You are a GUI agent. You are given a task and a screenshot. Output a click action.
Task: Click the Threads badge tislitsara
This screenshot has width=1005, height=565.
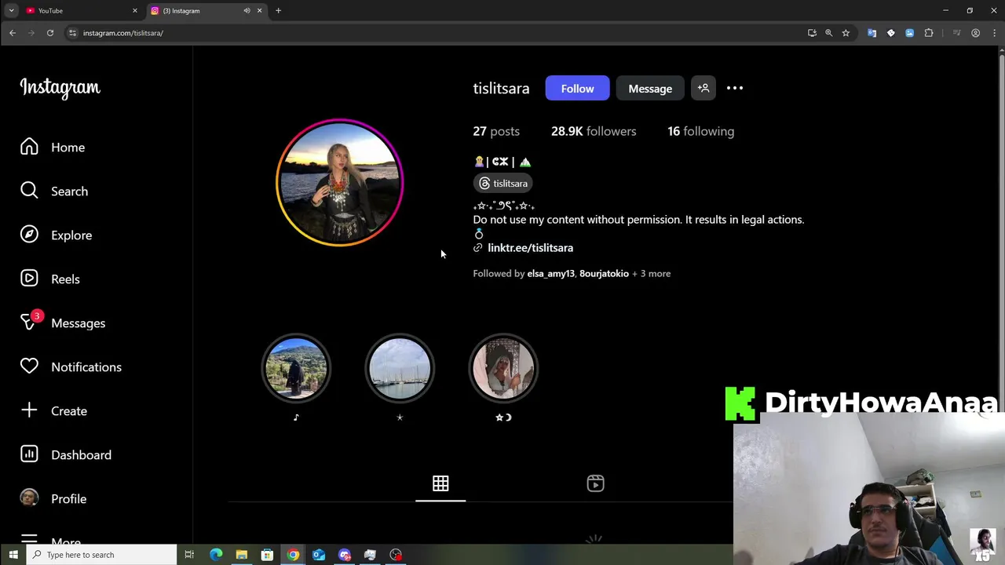point(503,184)
